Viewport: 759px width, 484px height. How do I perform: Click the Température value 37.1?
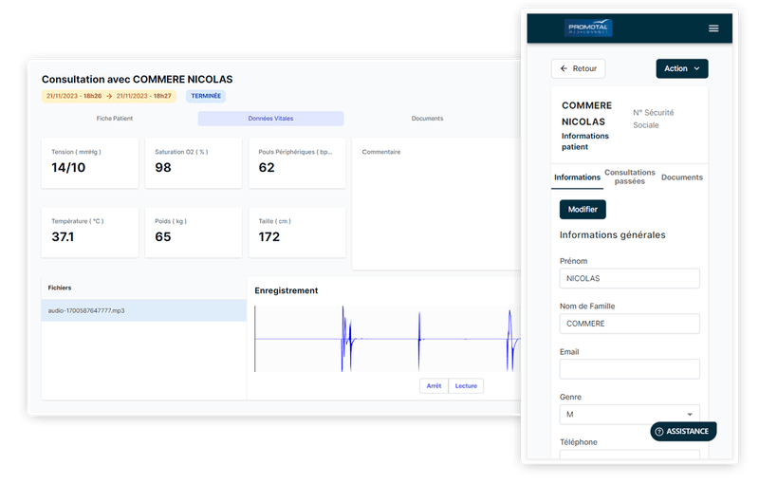(63, 236)
